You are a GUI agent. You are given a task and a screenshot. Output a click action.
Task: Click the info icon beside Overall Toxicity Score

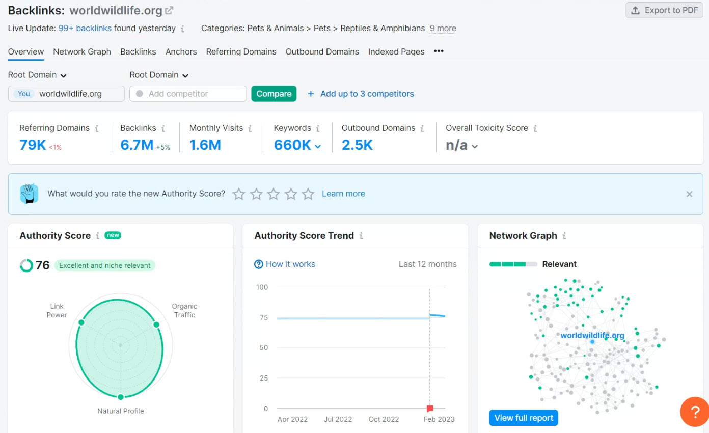535,128
